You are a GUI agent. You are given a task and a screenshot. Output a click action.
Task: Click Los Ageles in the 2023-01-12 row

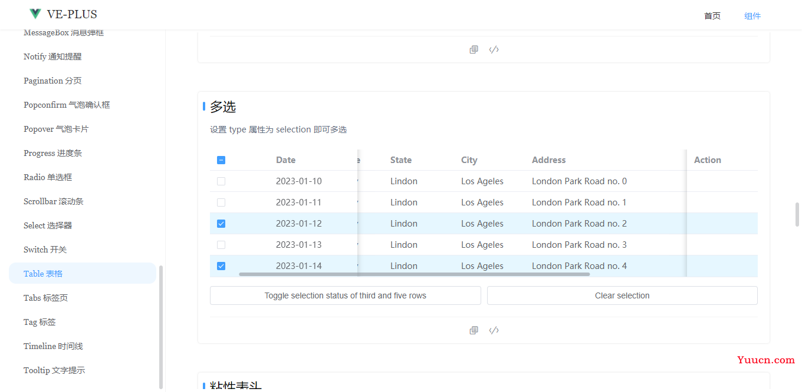point(482,224)
